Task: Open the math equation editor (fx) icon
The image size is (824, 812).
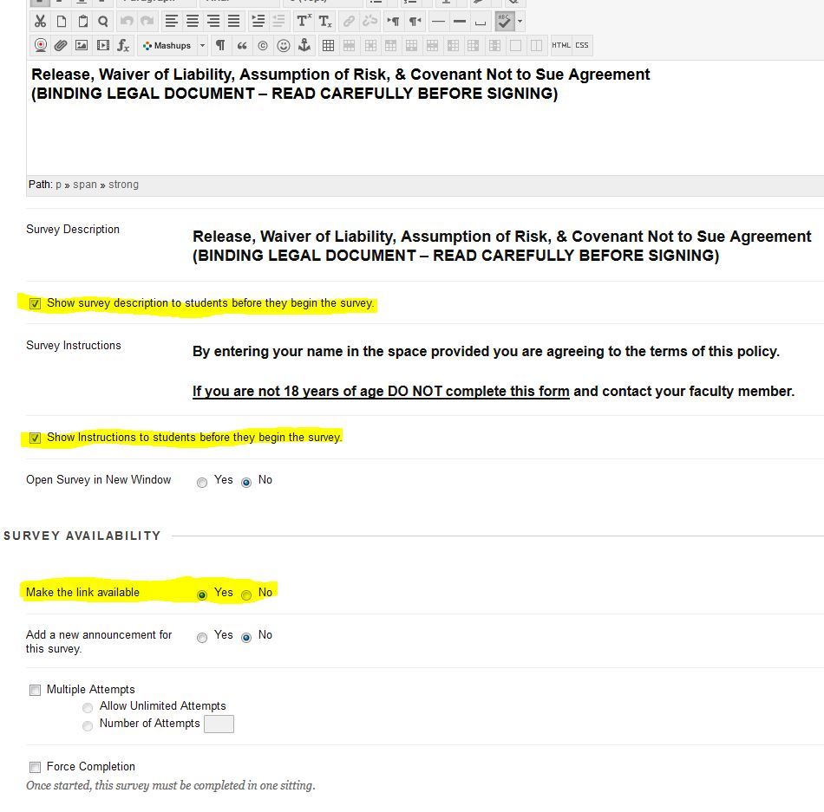Action: [x=123, y=45]
